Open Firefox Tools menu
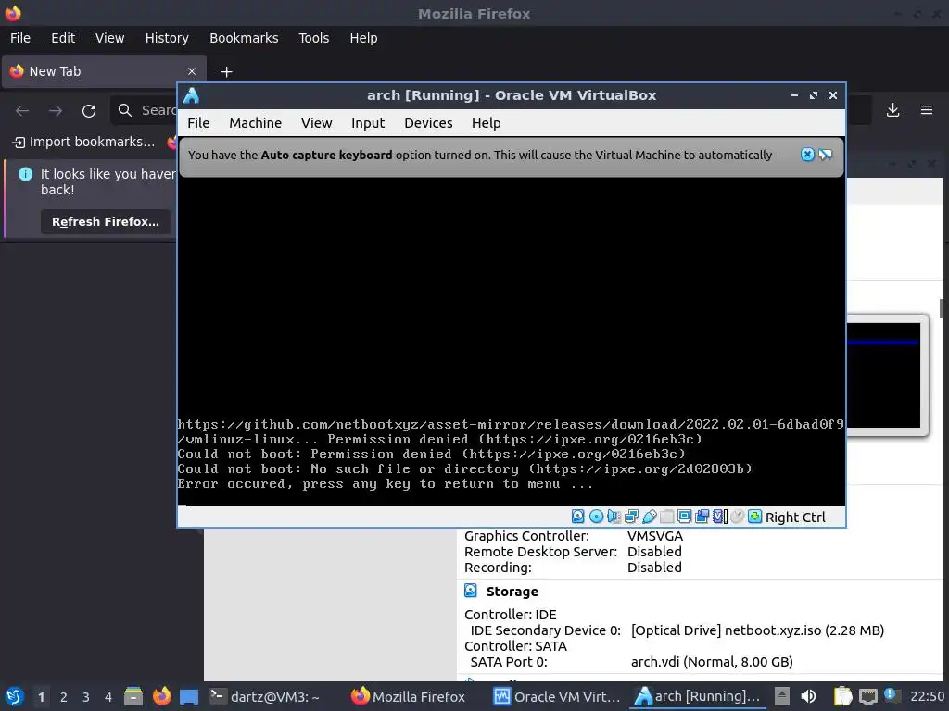The width and height of the screenshot is (949, 711). click(x=313, y=38)
